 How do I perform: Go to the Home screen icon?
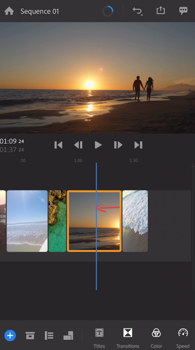click(x=9, y=11)
